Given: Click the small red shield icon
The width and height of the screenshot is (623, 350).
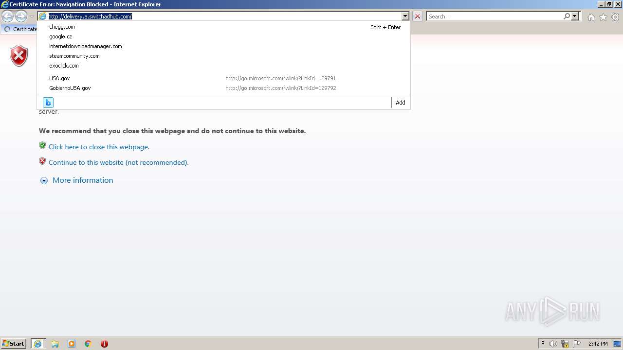Looking at the screenshot, I should pos(42,161).
